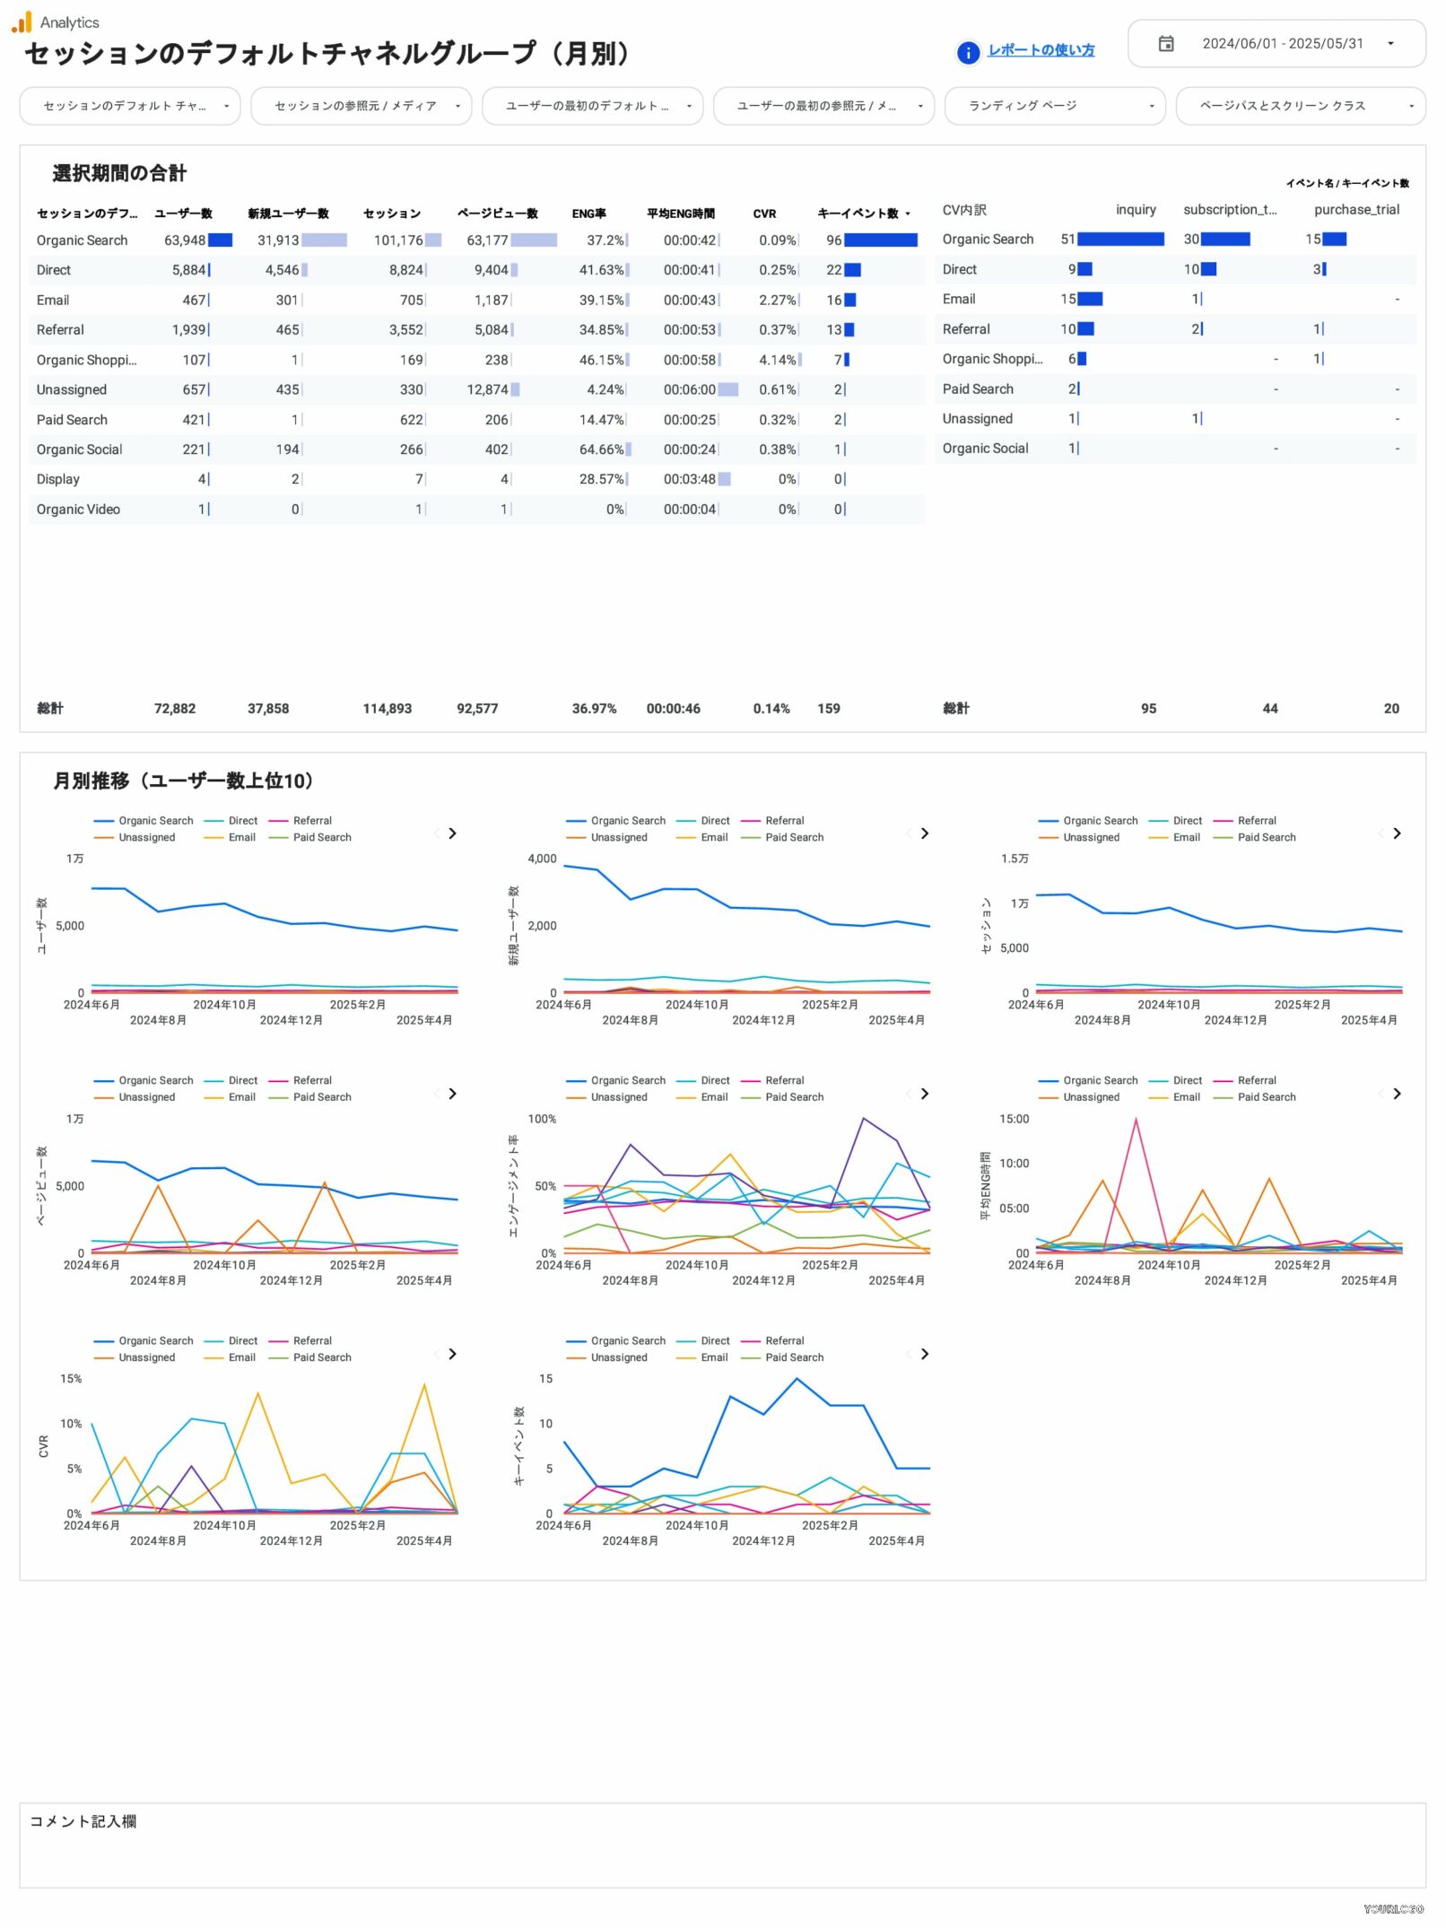
Task: Go to next legend page on CVR chart
Action: click(453, 1355)
